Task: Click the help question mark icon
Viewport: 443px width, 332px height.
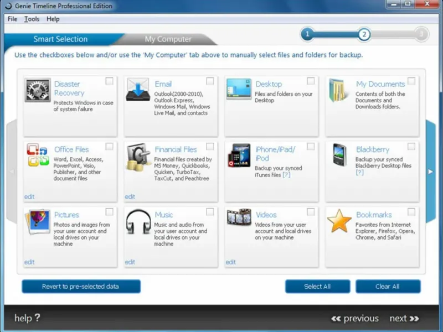Action: [37, 318]
